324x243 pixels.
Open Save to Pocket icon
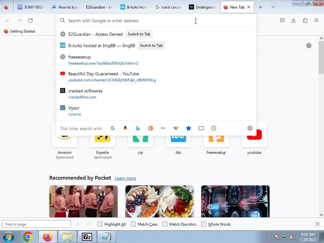282,20
